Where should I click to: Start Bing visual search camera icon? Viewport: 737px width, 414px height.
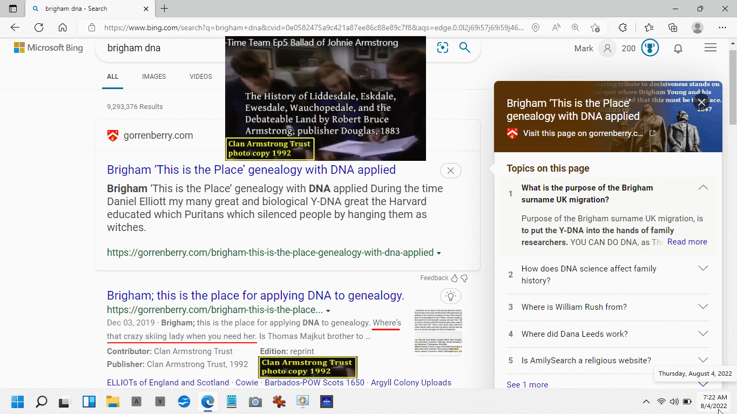click(x=443, y=47)
